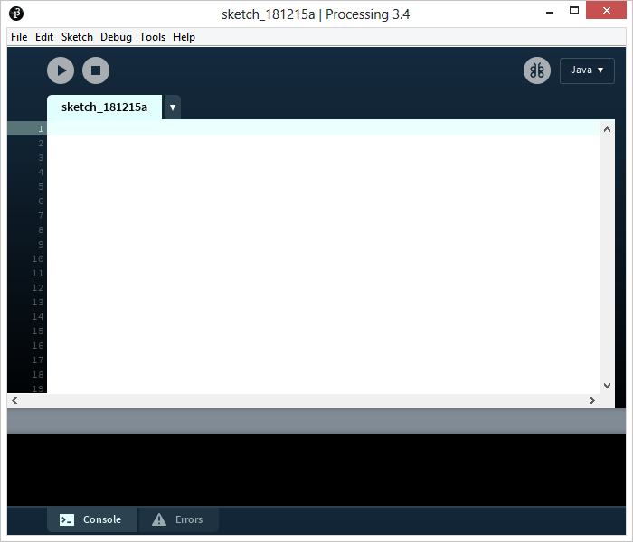633x542 pixels.
Task: Switch to the Console tab
Action: click(92, 519)
